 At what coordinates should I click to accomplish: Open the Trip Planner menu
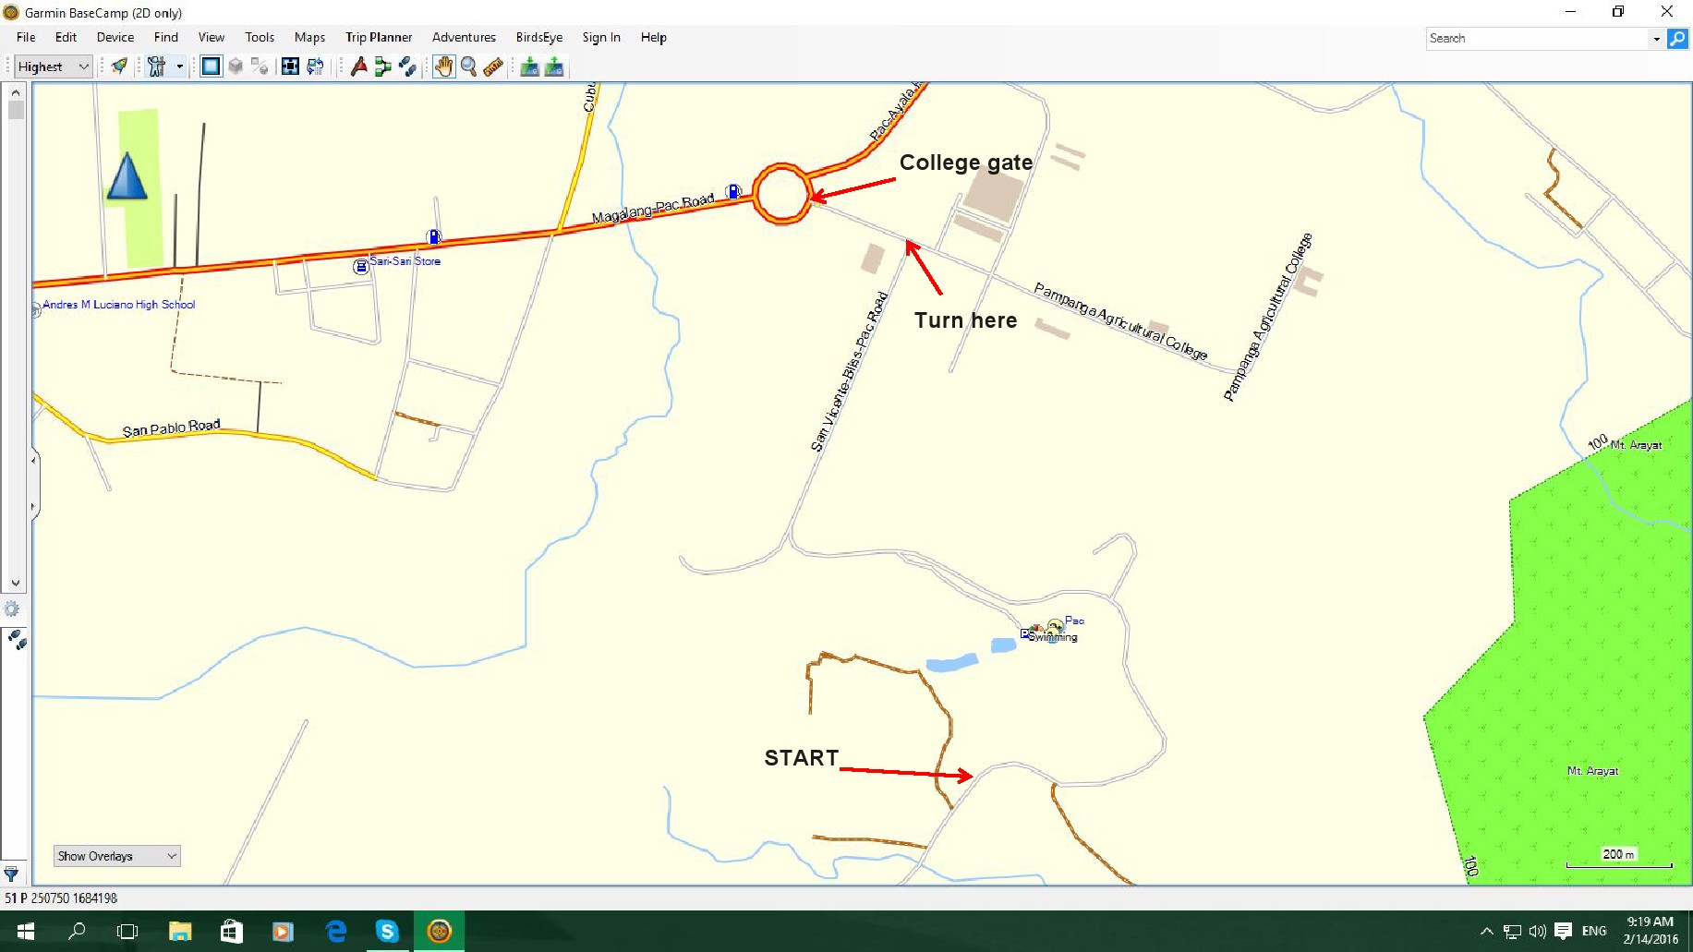tap(379, 37)
